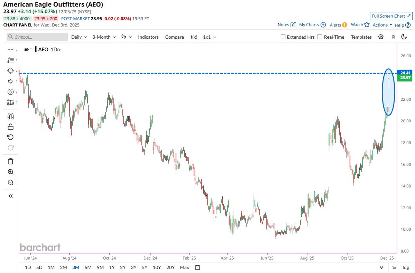The image size is (415, 273).
Task: Focus the Symbol search field
Action: pyautogui.click(x=37, y=37)
